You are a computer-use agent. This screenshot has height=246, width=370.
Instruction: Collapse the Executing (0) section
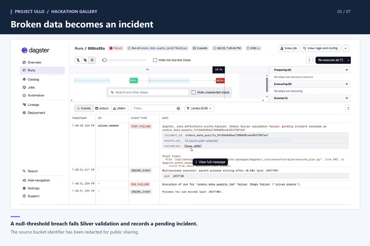click(347, 84)
